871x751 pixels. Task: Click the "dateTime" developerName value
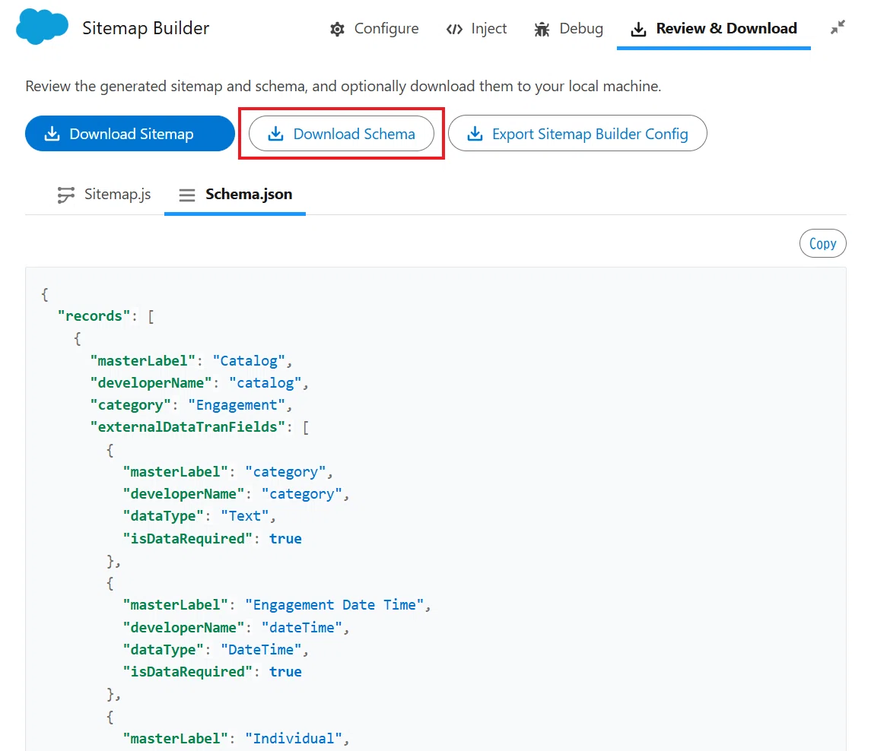click(302, 628)
